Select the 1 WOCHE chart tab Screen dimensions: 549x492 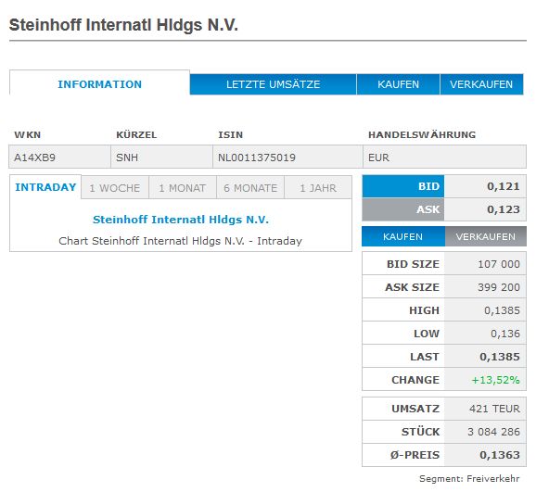pyautogui.click(x=115, y=188)
